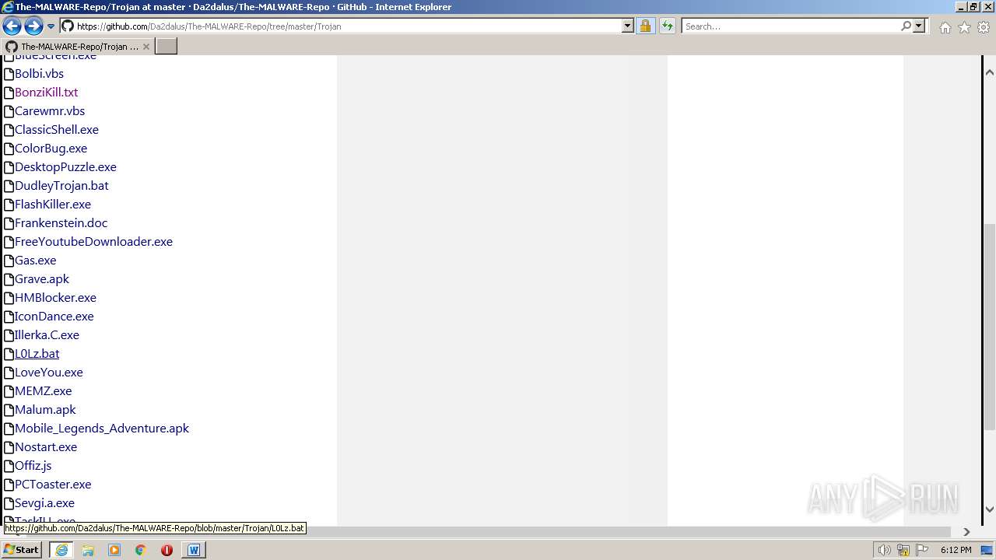Show the 6:12 PM clock calendar
996x560 pixels.
click(956, 550)
